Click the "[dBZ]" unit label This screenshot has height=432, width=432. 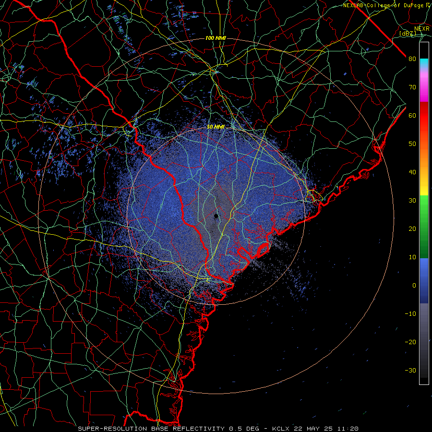(408, 33)
